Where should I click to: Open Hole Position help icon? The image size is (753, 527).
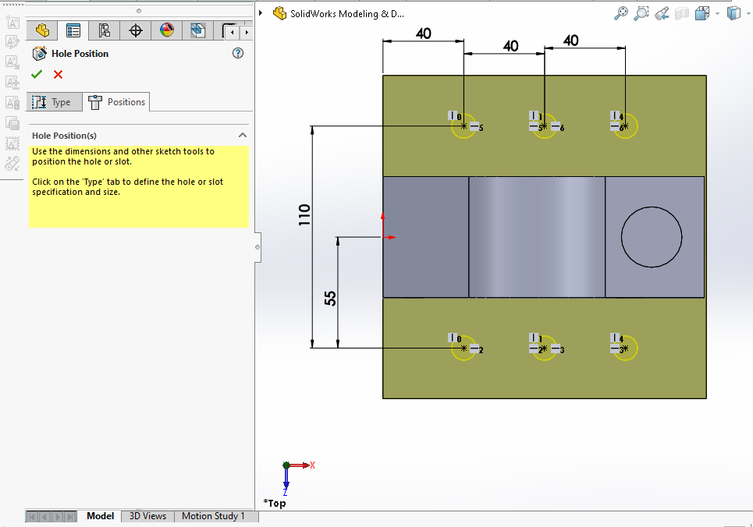238,54
